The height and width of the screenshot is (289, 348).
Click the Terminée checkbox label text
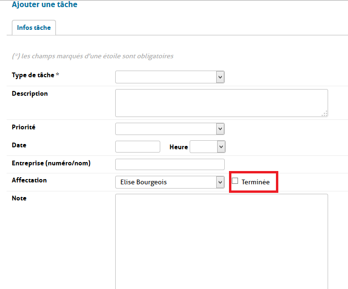256,182
